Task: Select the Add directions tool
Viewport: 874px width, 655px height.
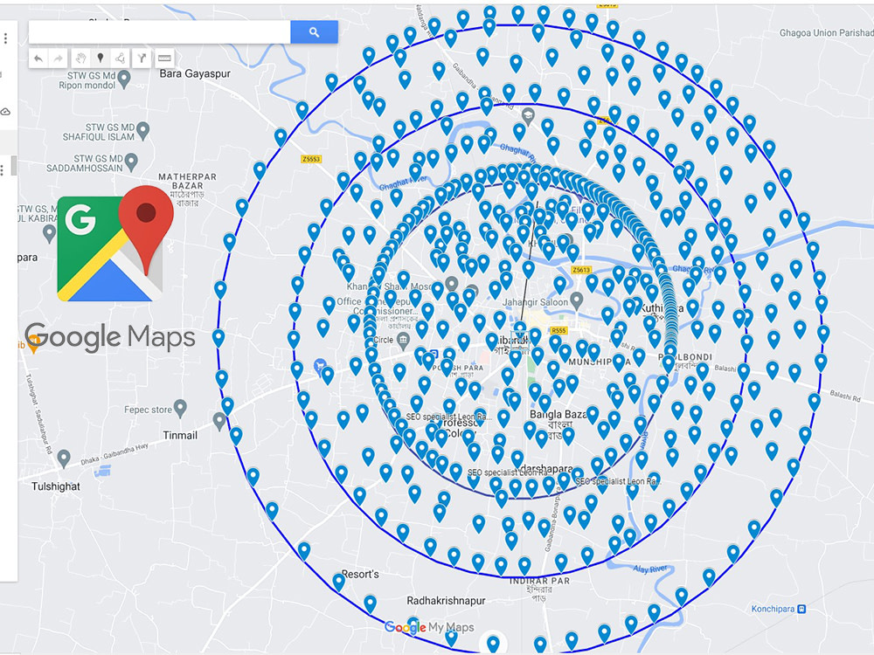Action: [142, 59]
